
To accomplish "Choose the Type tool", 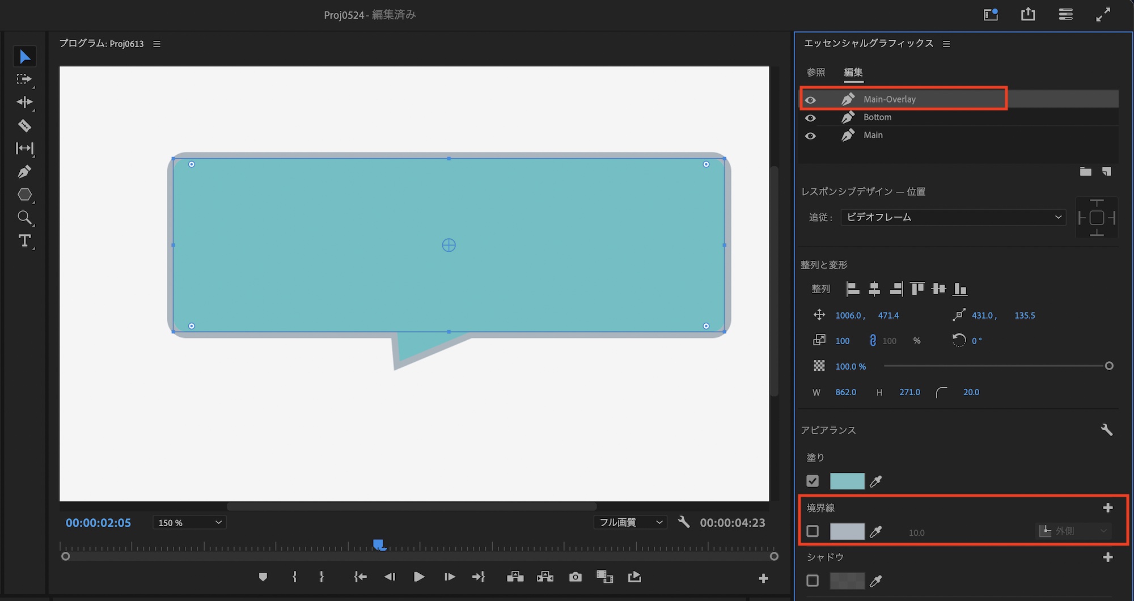I will [x=24, y=241].
